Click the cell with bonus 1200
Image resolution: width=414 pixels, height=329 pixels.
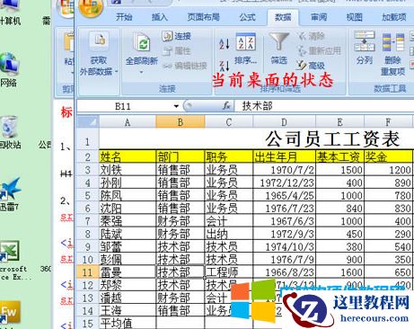(388, 170)
